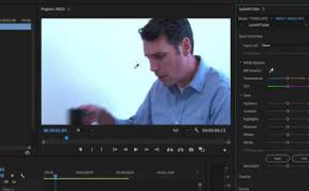The width and height of the screenshot is (309, 191).
Task: Select the sequence clip tab in Lumetri
Action: tap(290, 19)
